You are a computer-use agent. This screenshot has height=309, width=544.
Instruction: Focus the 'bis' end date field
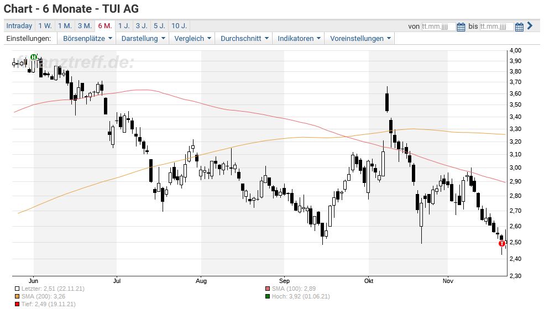pyautogui.click(x=496, y=27)
